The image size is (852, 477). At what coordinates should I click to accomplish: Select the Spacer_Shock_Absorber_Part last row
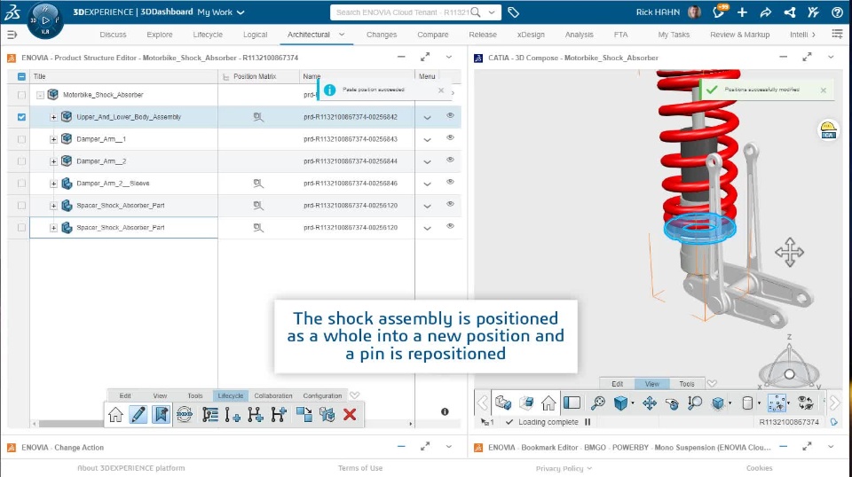coord(121,228)
